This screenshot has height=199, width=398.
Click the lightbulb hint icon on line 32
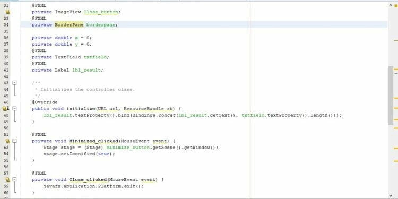[7, 12]
